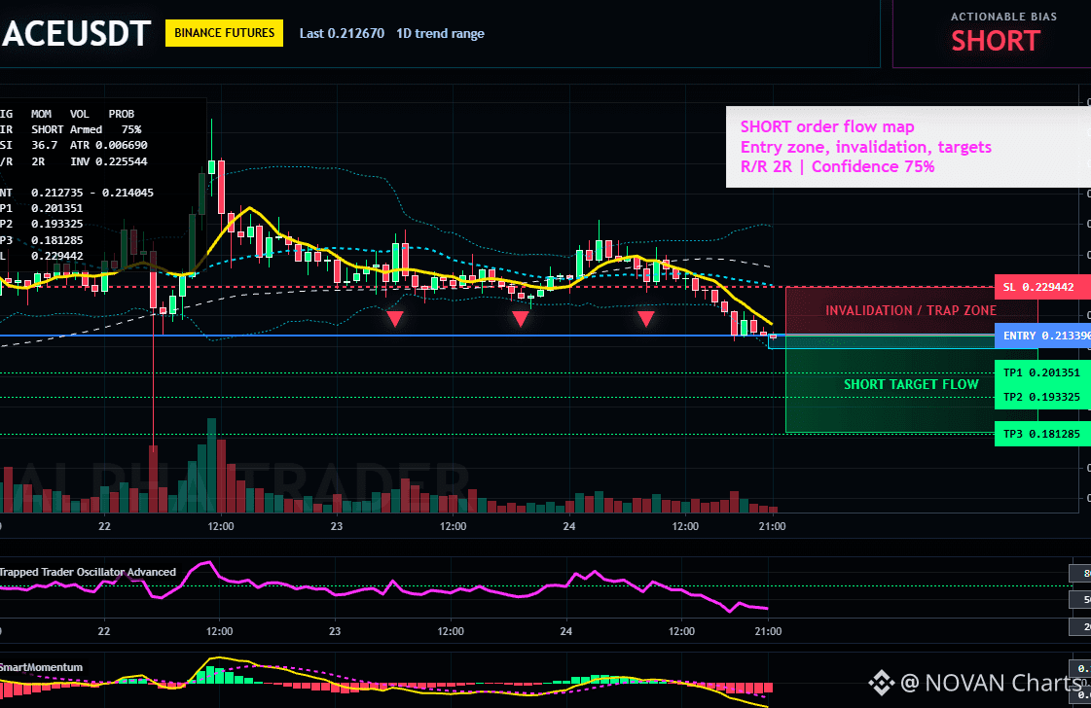
Task: Click the leftmost red triangle signal marker
Action: click(394, 319)
